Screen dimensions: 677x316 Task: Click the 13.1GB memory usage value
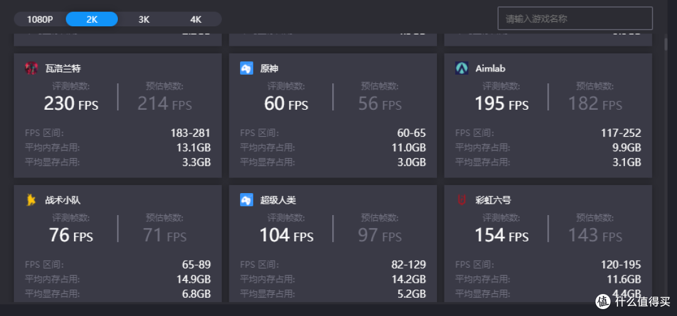194,147
